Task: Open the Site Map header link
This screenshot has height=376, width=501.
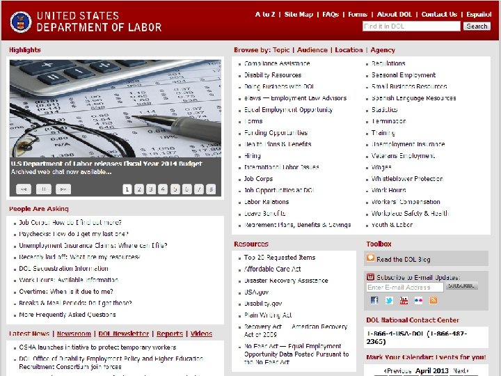Action: point(299,15)
